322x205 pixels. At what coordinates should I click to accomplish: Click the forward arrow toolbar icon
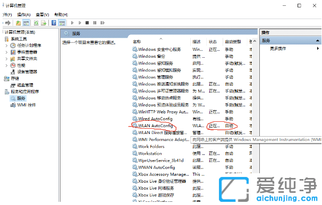coord(8,23)
